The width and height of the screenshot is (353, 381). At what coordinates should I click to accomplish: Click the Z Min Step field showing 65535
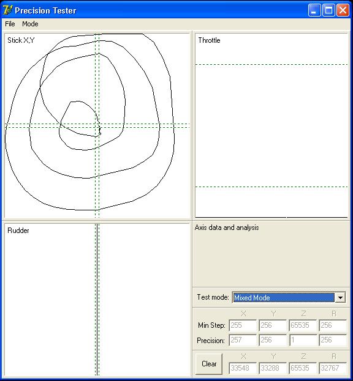coord(303,325)
